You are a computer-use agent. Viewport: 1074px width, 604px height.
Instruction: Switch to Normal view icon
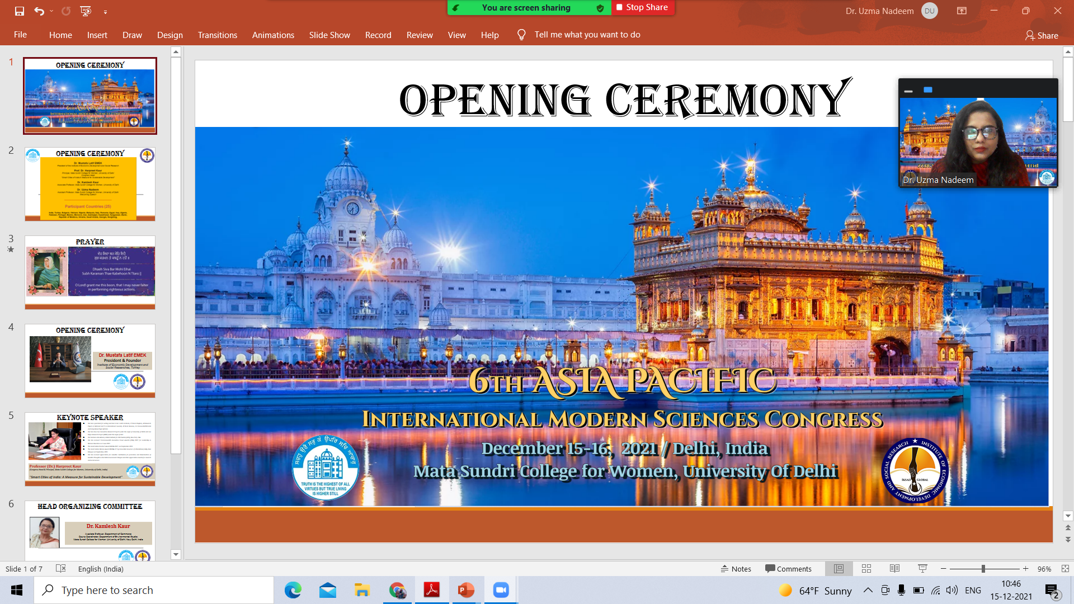coord(839,569)
